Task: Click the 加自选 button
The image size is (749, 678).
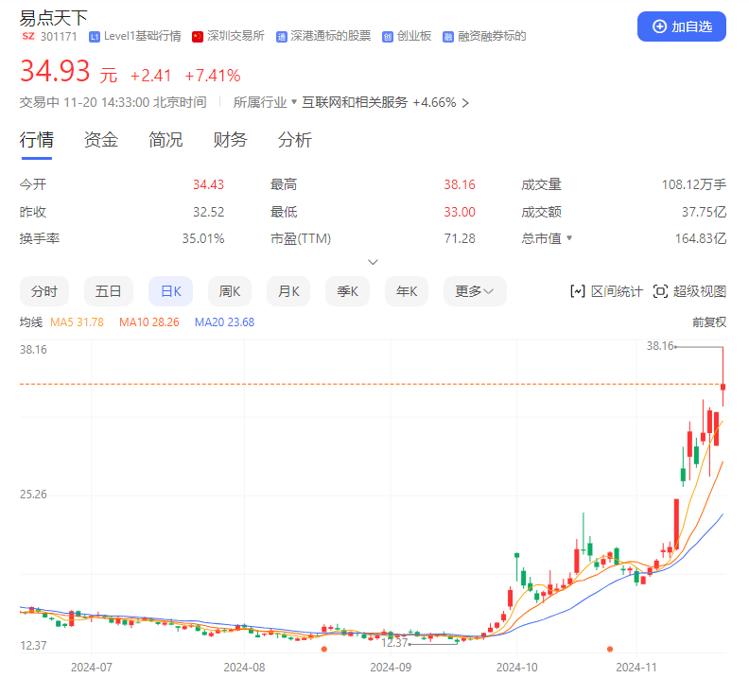Action: pyautogui.click(x=682, y=26)
